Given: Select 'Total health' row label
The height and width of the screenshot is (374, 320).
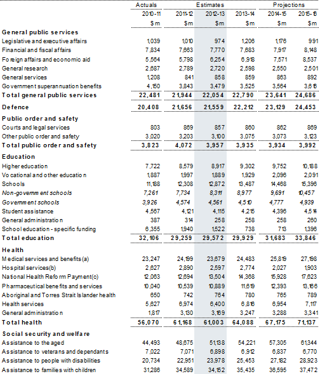Looking at the screenshot, I should [x=22, y=323].
